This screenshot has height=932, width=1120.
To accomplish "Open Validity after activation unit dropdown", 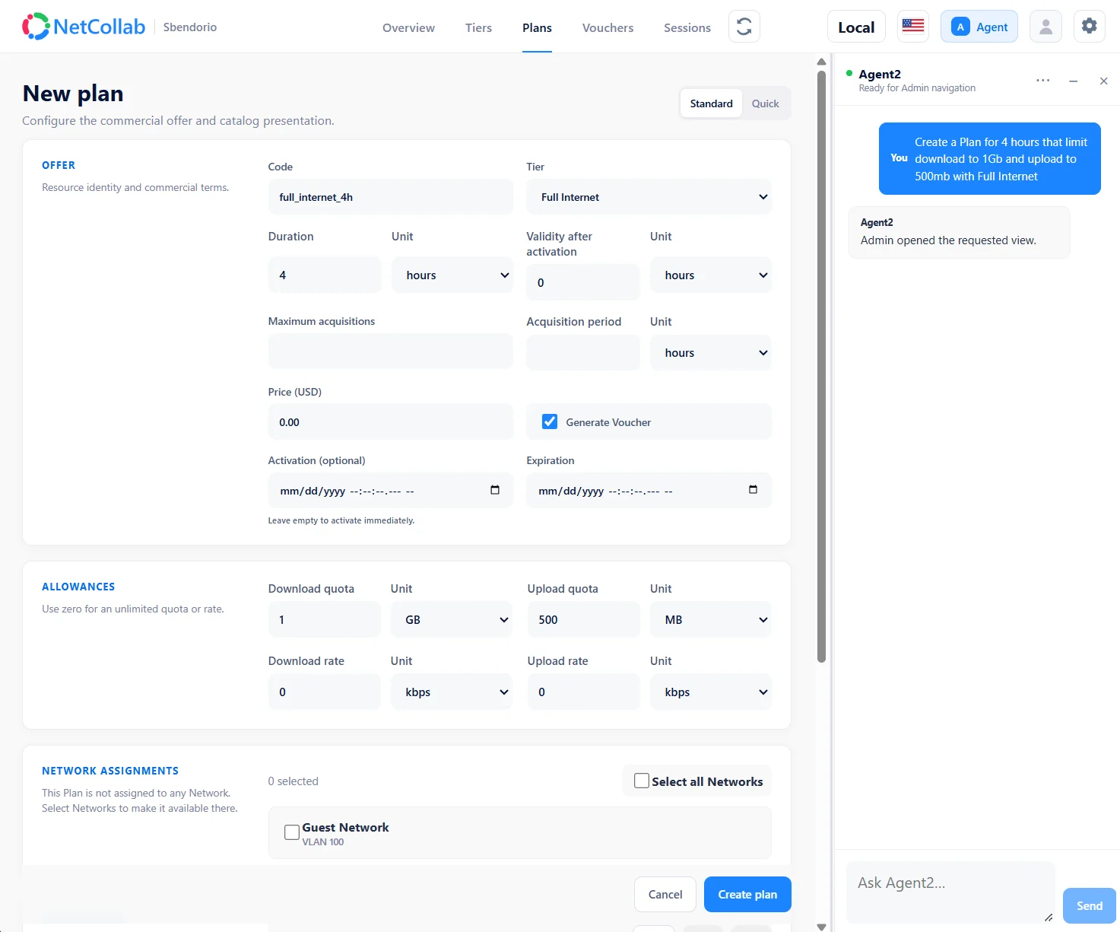I will (711, 275).
